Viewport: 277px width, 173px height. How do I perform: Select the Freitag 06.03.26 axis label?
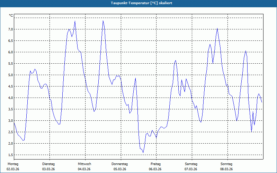pos(155,166)
